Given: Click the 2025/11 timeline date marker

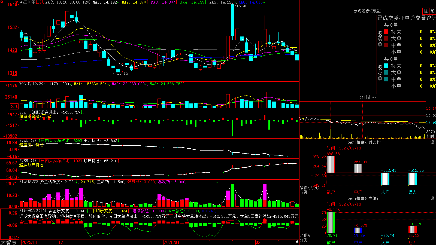Looking at the screenshot, I should (x=29, y=242).
